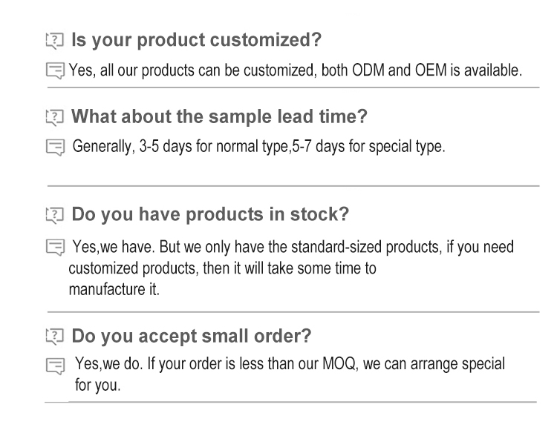Screen dimensions: 557x433
Task: Click question icon beside 'Do you accept small order?'
Action: coord(54,338)
